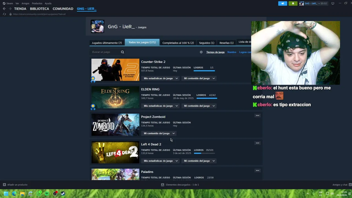Select Todos los juegos (171) tab

click(142, 42)
